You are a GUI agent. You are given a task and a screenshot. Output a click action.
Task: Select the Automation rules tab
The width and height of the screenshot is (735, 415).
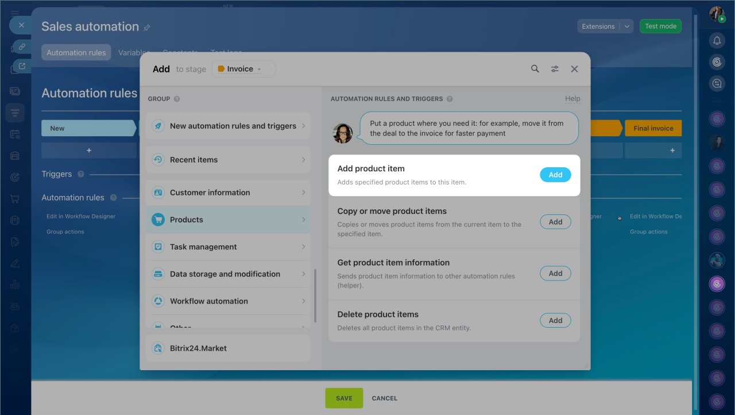tap(76, 53)
